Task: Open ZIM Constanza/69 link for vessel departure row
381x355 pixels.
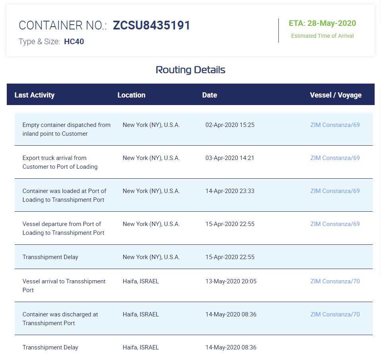Action: click(x=335, y=224)
